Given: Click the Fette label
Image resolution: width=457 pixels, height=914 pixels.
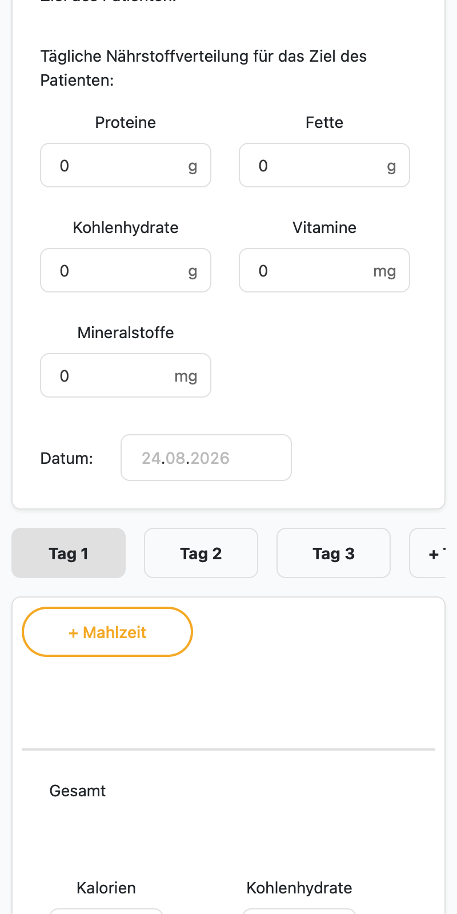Looking at the screenshot, I should tap(324, 122).
